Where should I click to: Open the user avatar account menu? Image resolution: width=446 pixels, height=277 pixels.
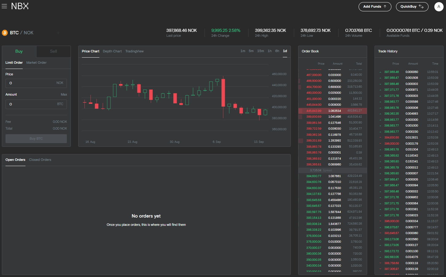[439, 7]
